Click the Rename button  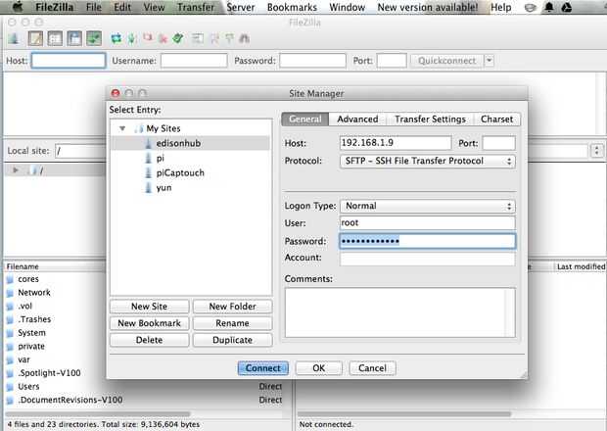[232, 323]
